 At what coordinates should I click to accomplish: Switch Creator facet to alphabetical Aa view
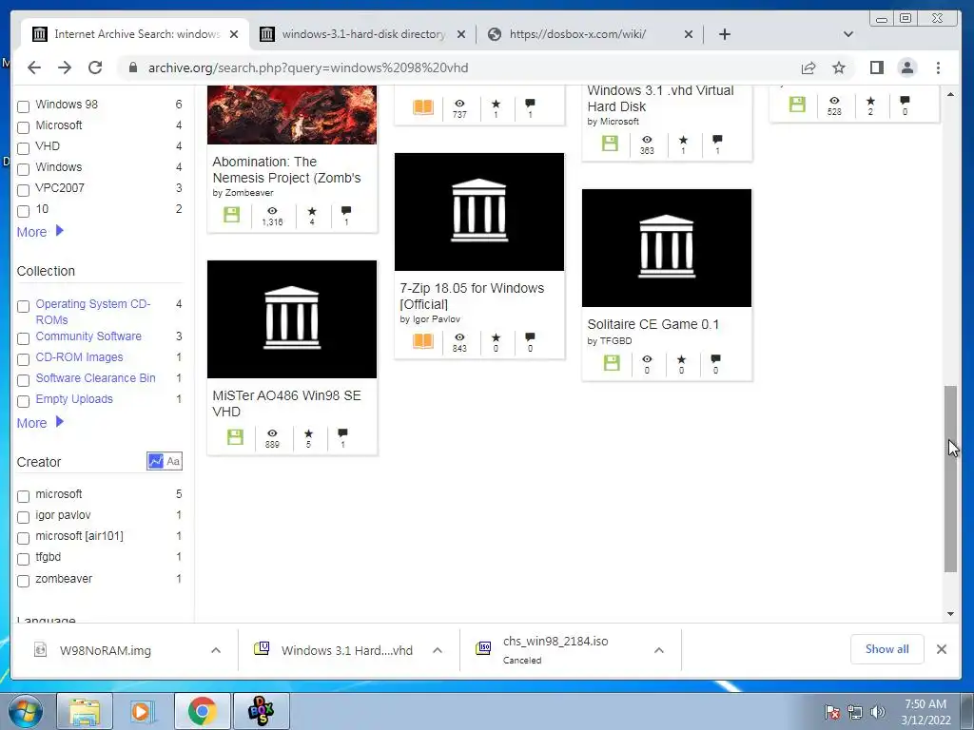173,461
